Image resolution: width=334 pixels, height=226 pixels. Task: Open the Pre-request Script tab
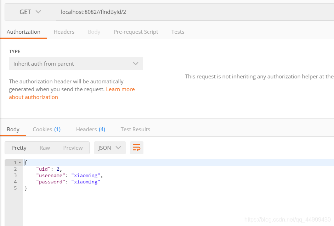[136, 32]
